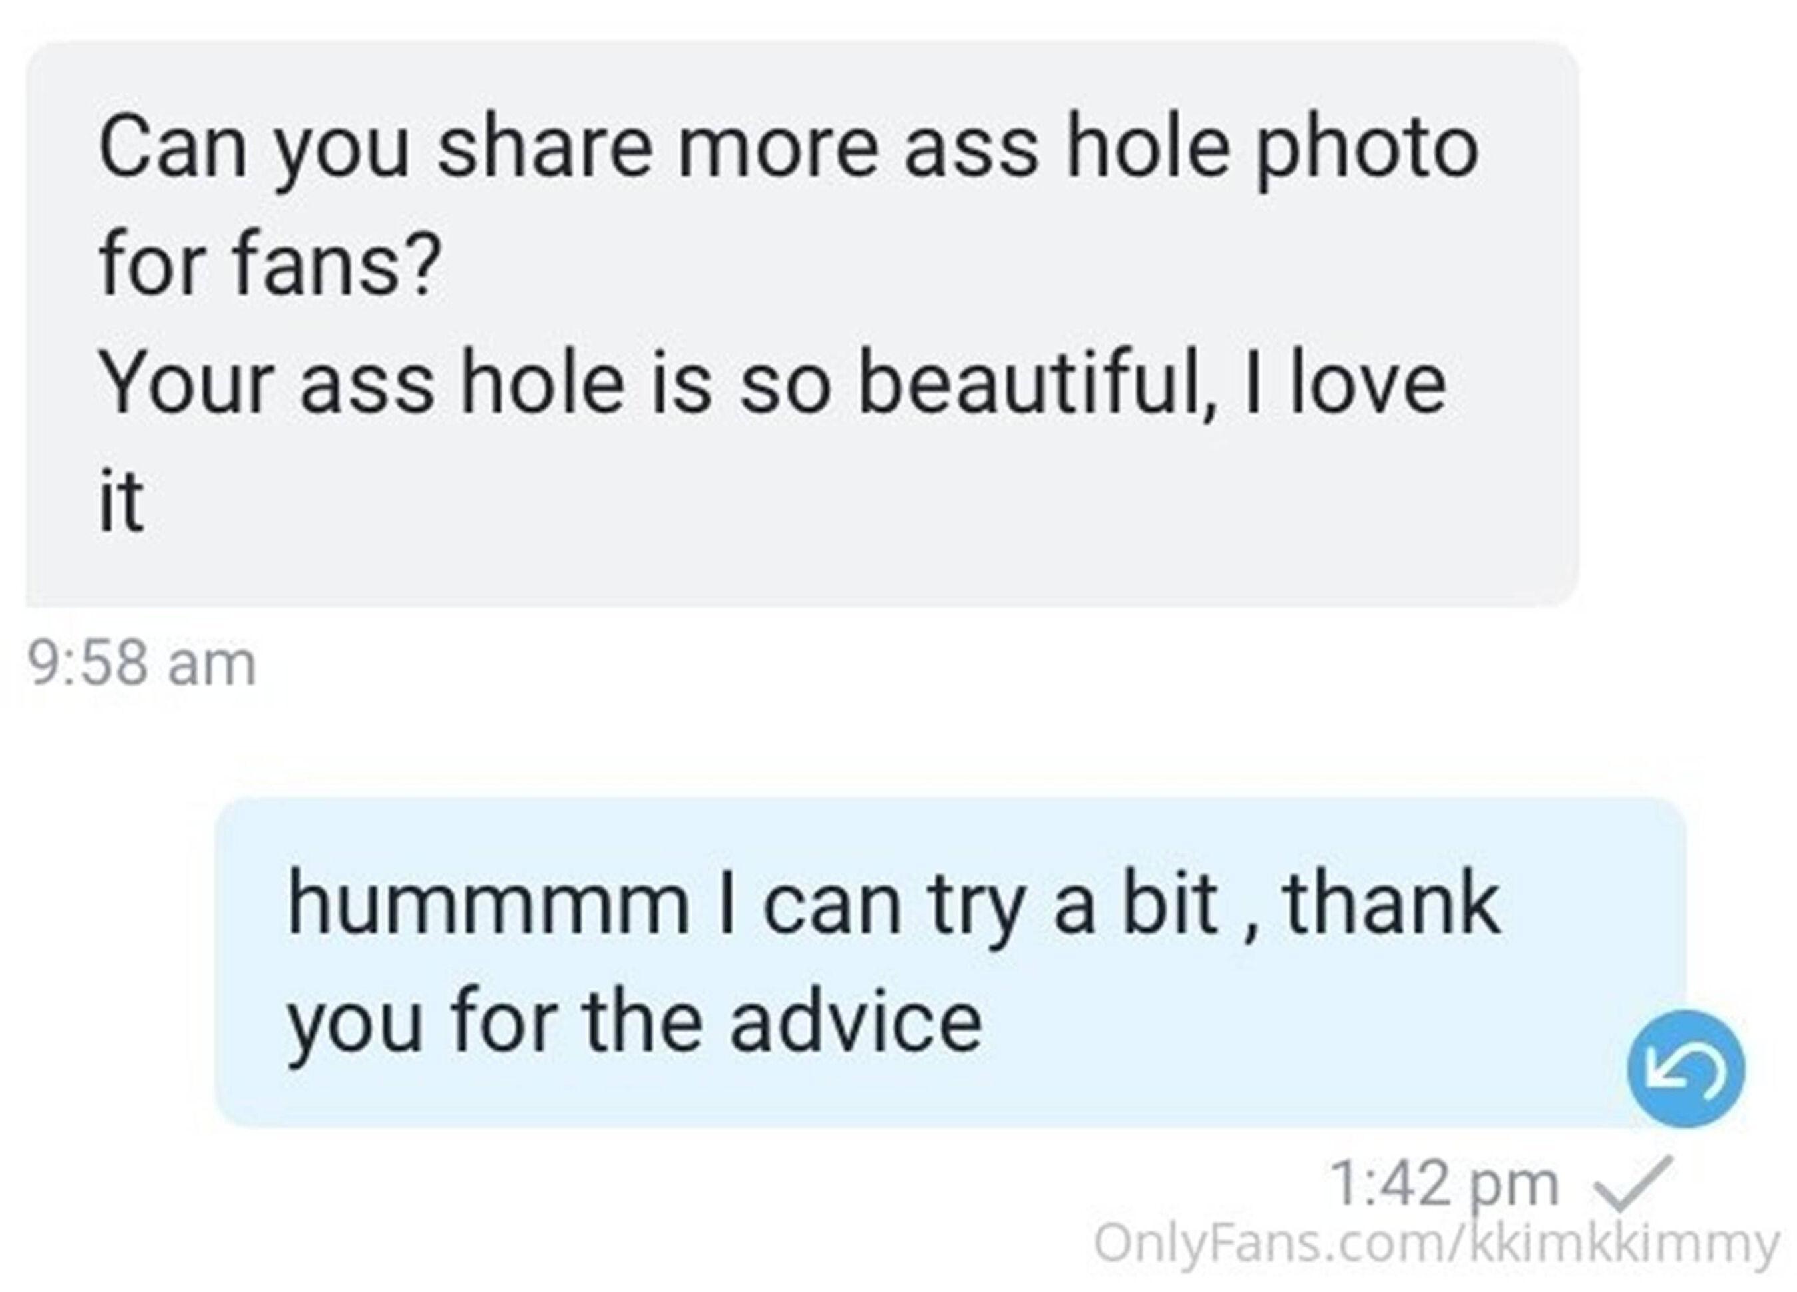Click the line reading "for fans?"

(270, 267)
